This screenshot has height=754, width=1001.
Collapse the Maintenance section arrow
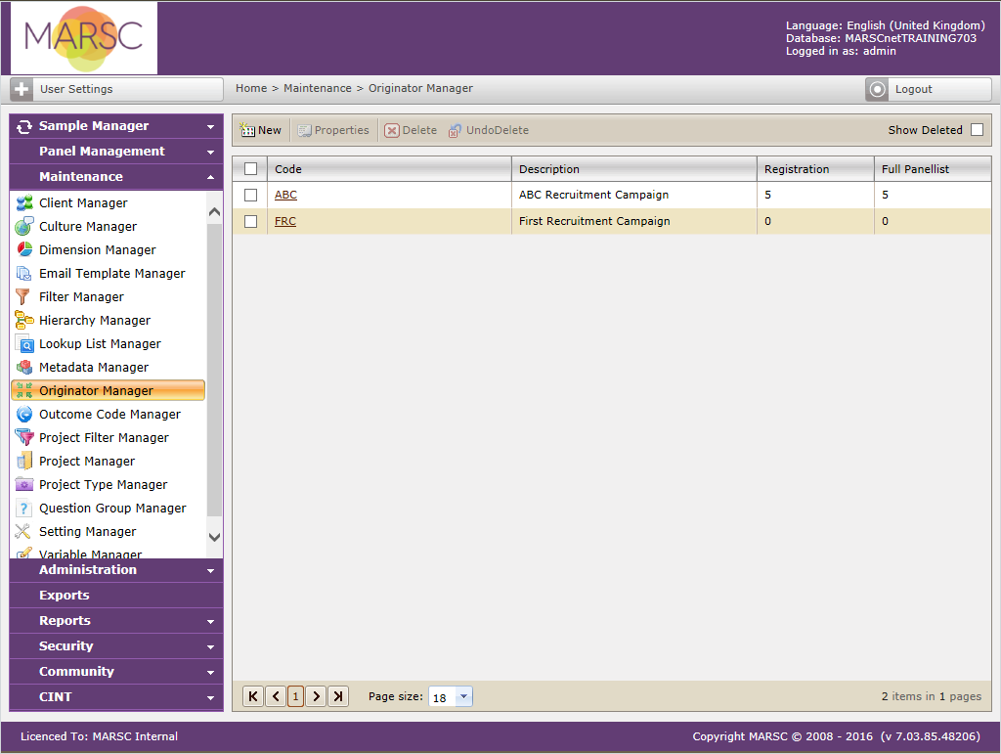point(211,177)
